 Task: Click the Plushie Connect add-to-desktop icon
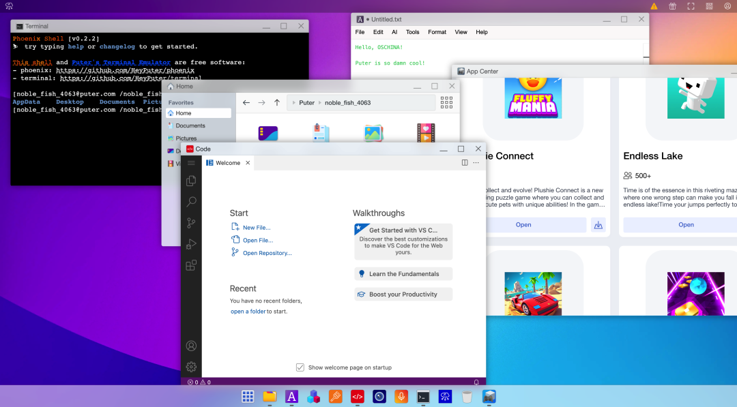[598, 225]
